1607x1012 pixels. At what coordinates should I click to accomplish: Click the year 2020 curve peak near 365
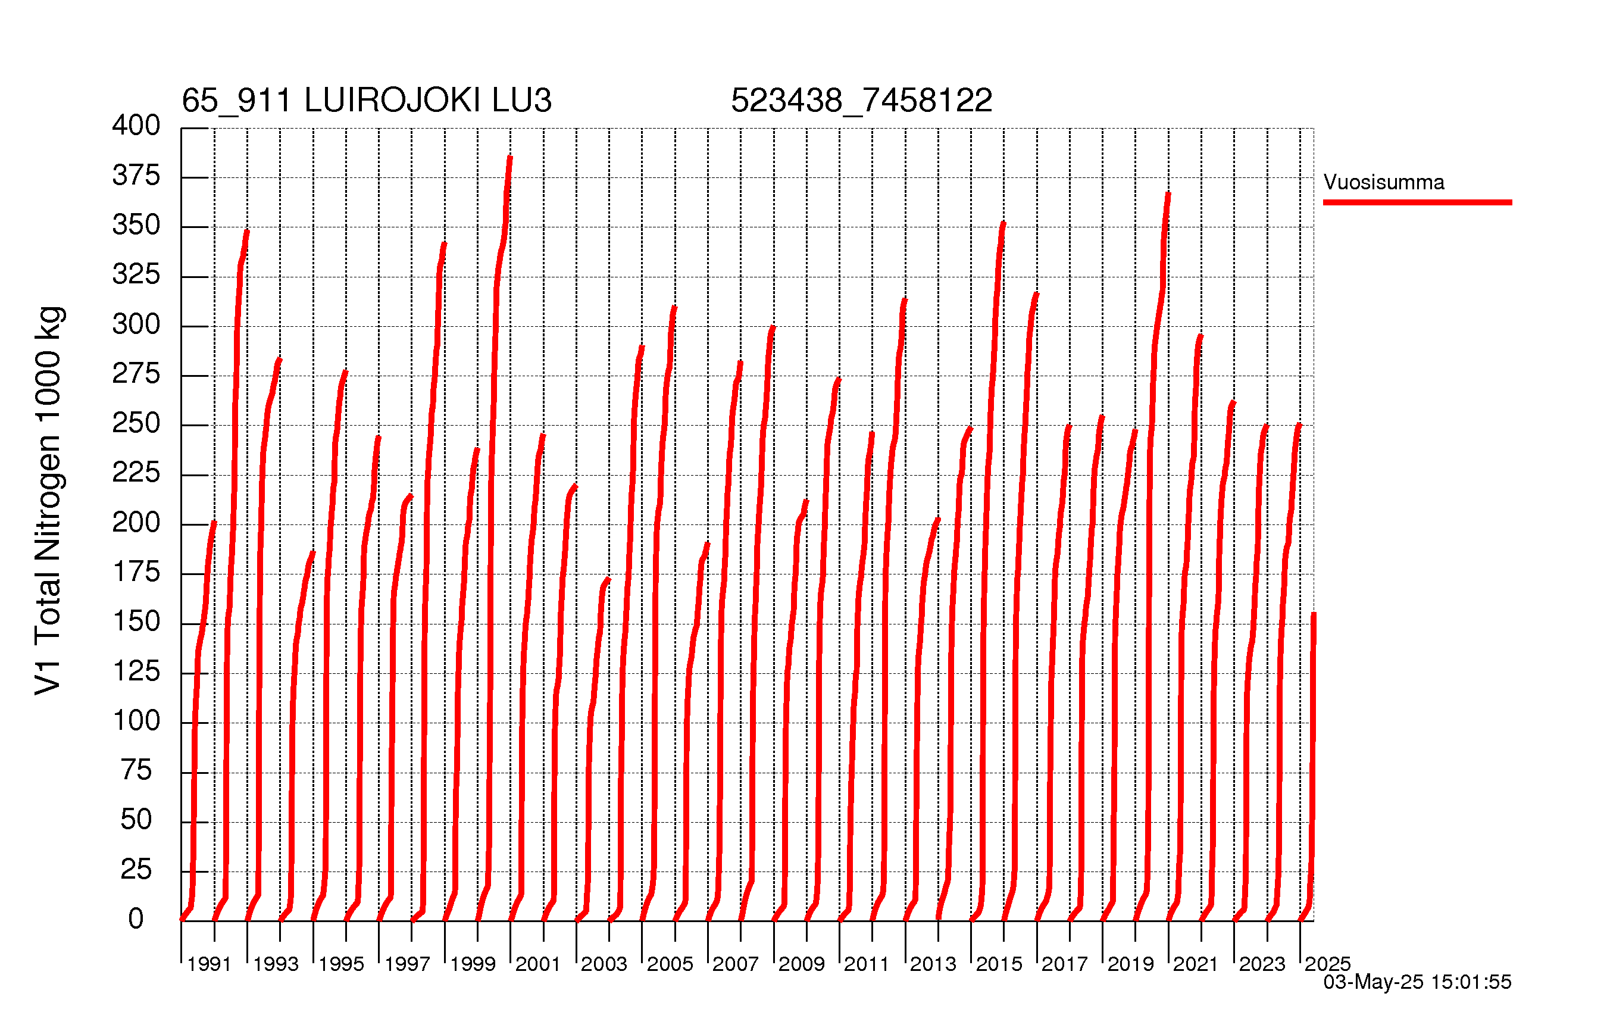pyautogui.click(x=1168, y=195)
